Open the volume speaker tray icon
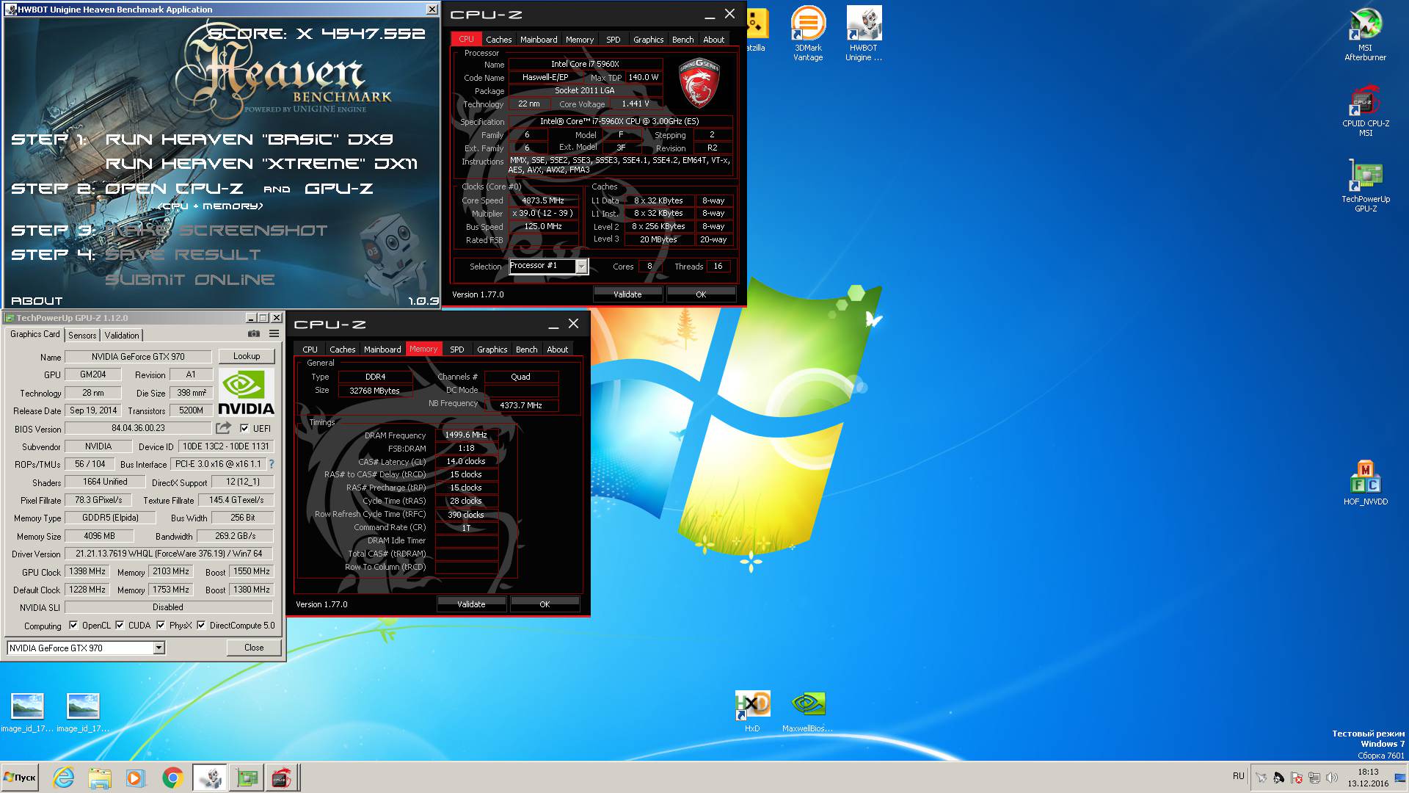 tap(1331, 778)
